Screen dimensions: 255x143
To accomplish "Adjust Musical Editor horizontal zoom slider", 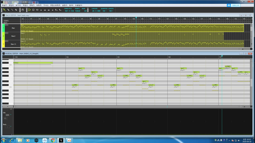I will [x=246, y=106].
